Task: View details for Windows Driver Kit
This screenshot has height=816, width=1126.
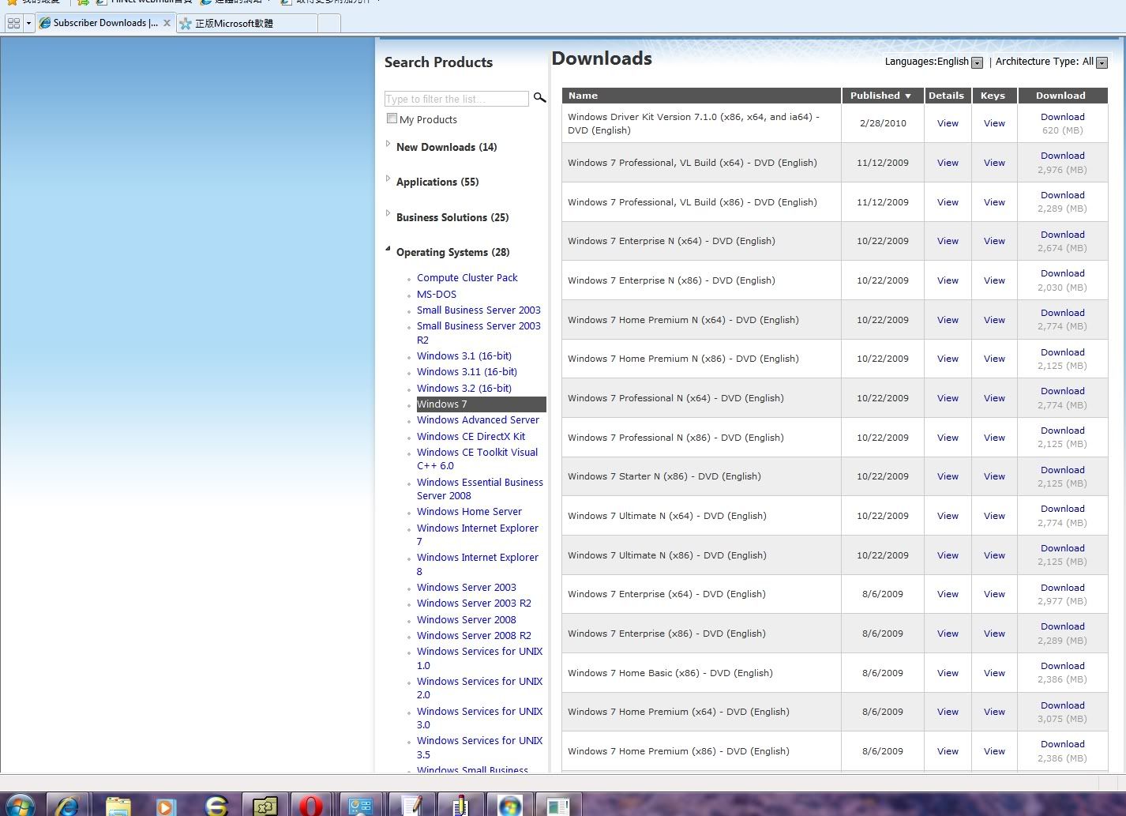Action: pos(948,123)
